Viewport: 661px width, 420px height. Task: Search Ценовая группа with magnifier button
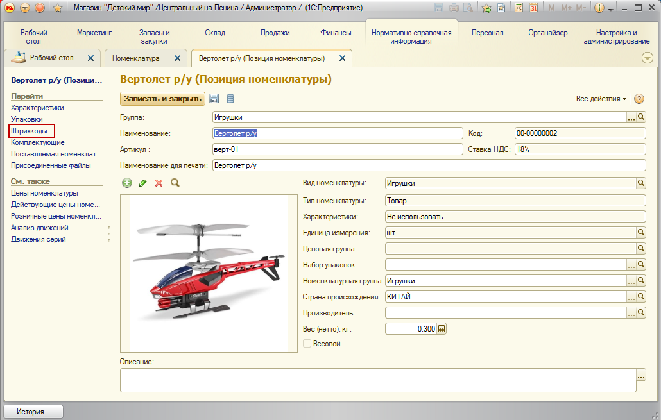pos(640,249)
